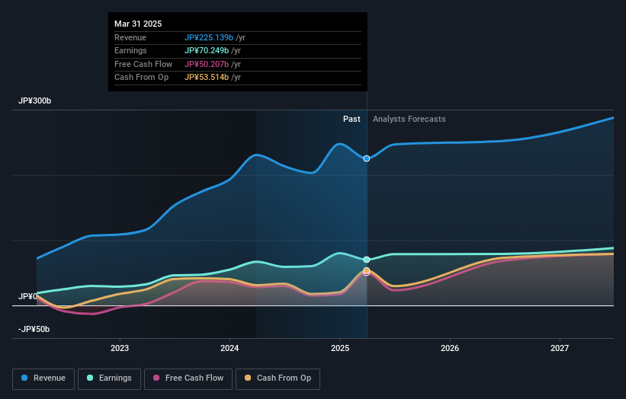Image resolution: width=626 pixels, height=399 pixels.
Task: Click the Free Cash Flow label in tooltip
Action: tap(143, 64)
